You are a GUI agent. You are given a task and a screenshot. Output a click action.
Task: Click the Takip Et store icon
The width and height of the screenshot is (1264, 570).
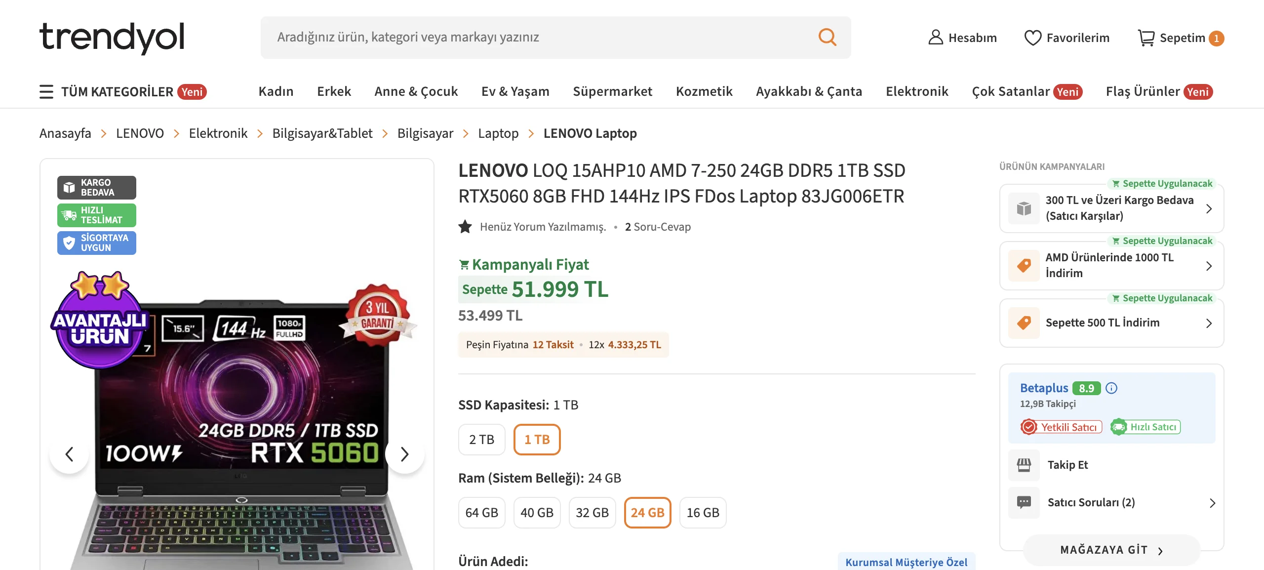pyautogui.click(x=1024, y=465)
